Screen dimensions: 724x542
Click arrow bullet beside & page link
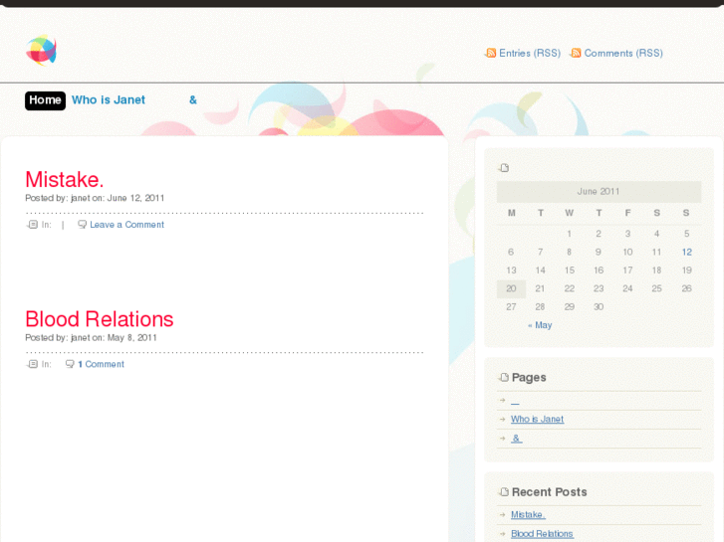tap(502, 438)
